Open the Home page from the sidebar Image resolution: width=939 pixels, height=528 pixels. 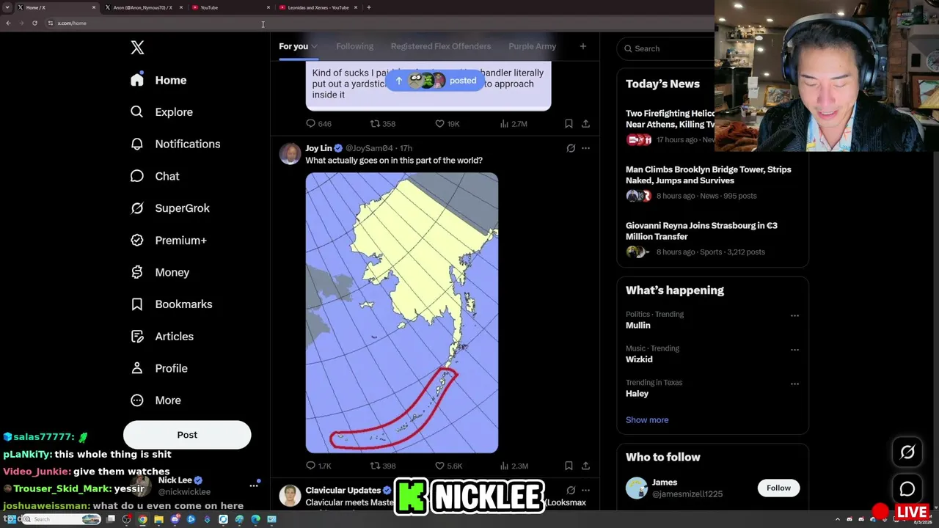point(158,80)
